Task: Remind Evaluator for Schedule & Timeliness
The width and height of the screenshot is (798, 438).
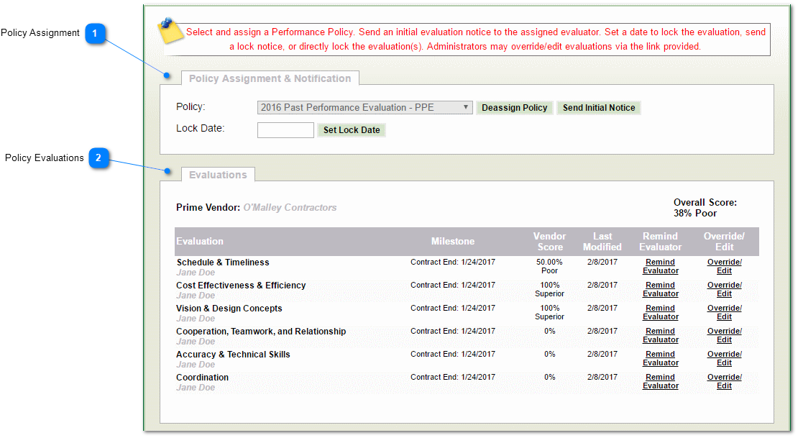Action: (x=660, y=267)
